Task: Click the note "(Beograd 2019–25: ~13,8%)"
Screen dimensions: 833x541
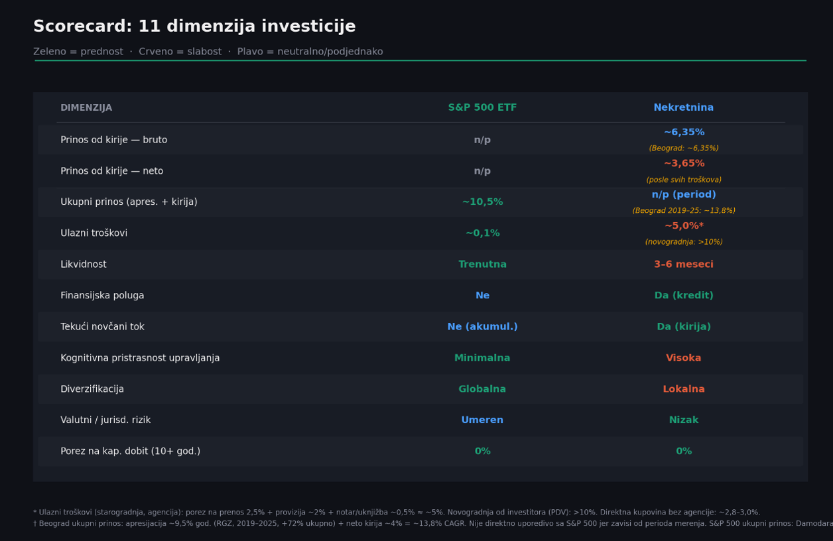Action: [684, 211]
